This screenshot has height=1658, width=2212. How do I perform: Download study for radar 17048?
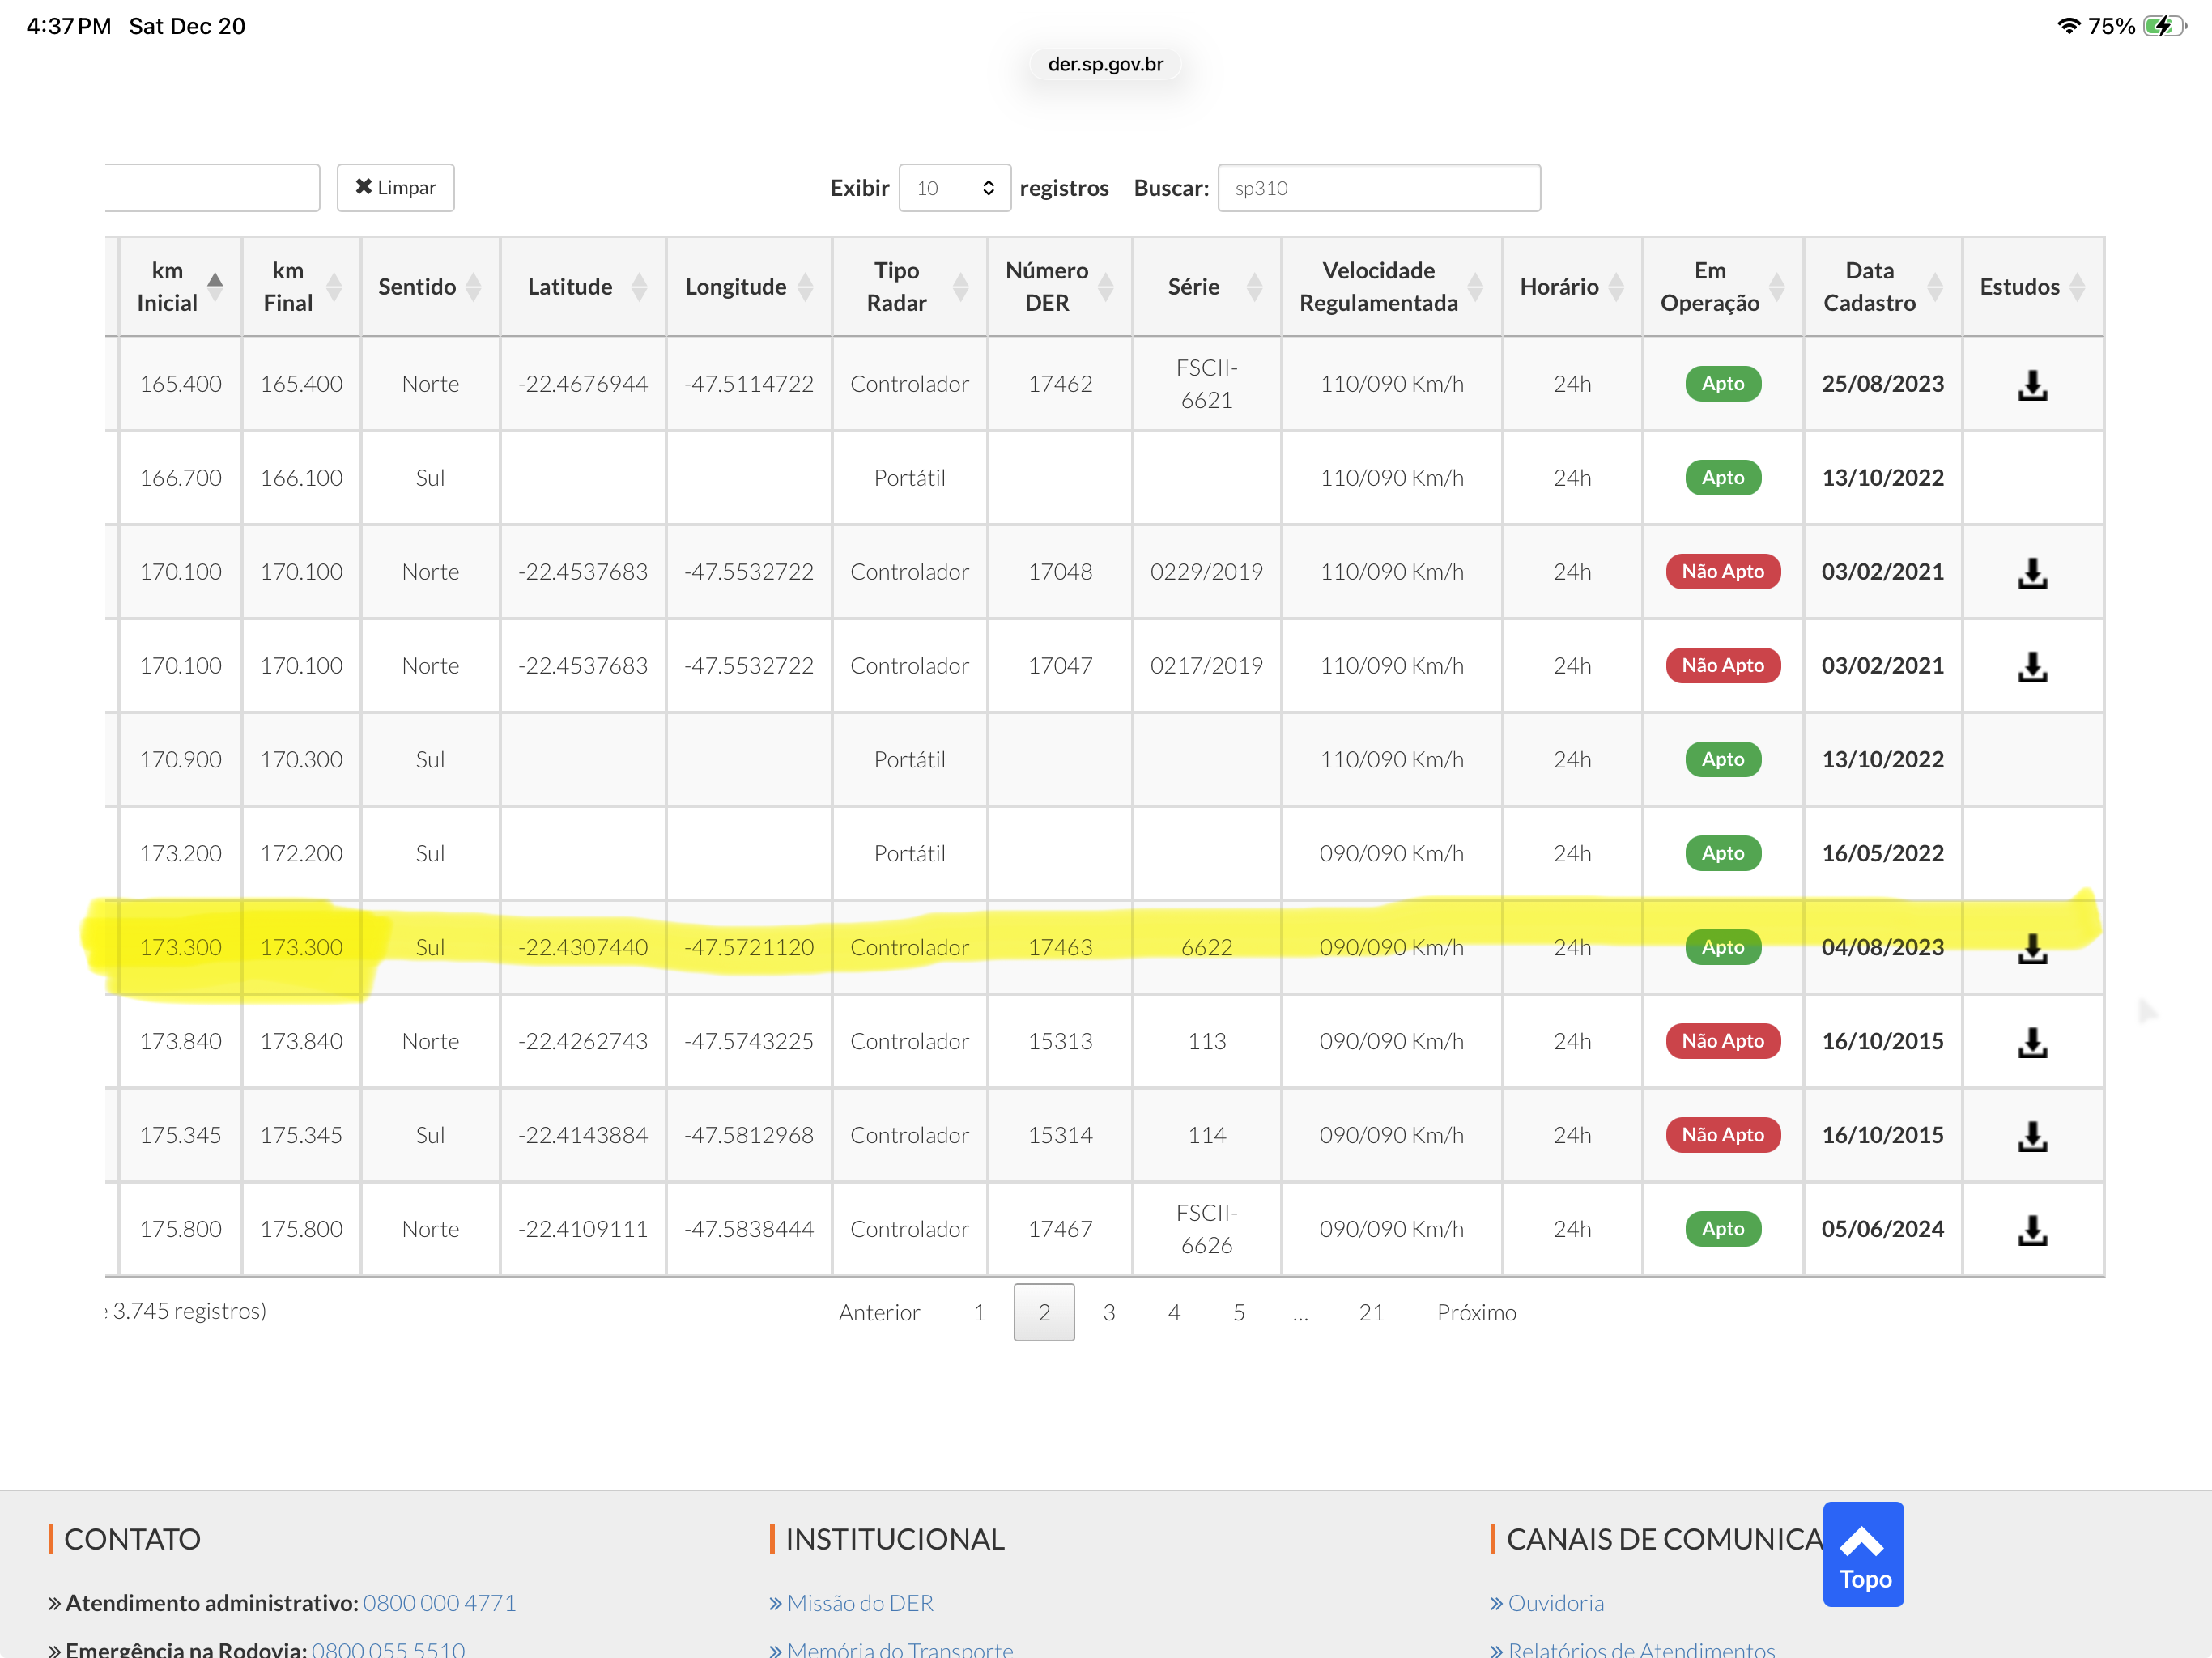pyautogui.click(x=2032, y=573)
